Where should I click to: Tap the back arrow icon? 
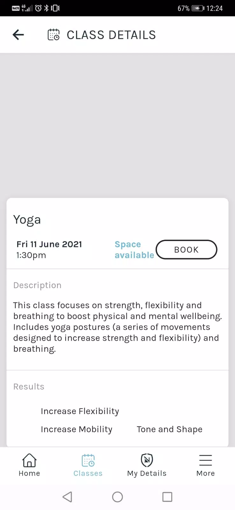coord(18,35)
